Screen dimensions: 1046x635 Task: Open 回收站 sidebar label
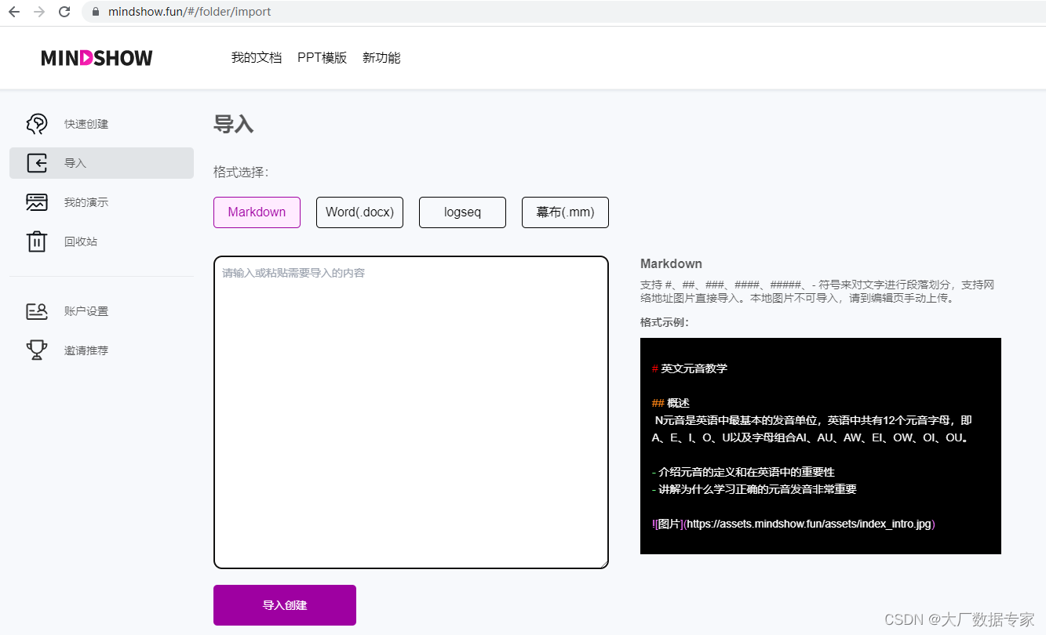click(x=81, y=241)
